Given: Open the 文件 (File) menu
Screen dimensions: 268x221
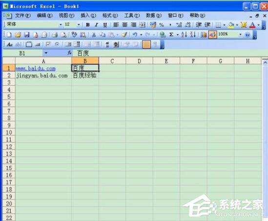Looking at the screenshot, I should coord(23,16).
